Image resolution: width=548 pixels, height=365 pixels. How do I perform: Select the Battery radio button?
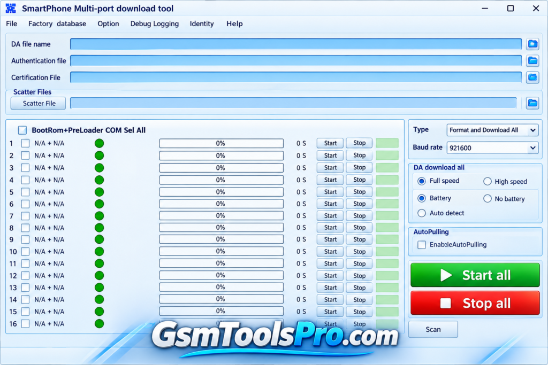pos(422,198)
